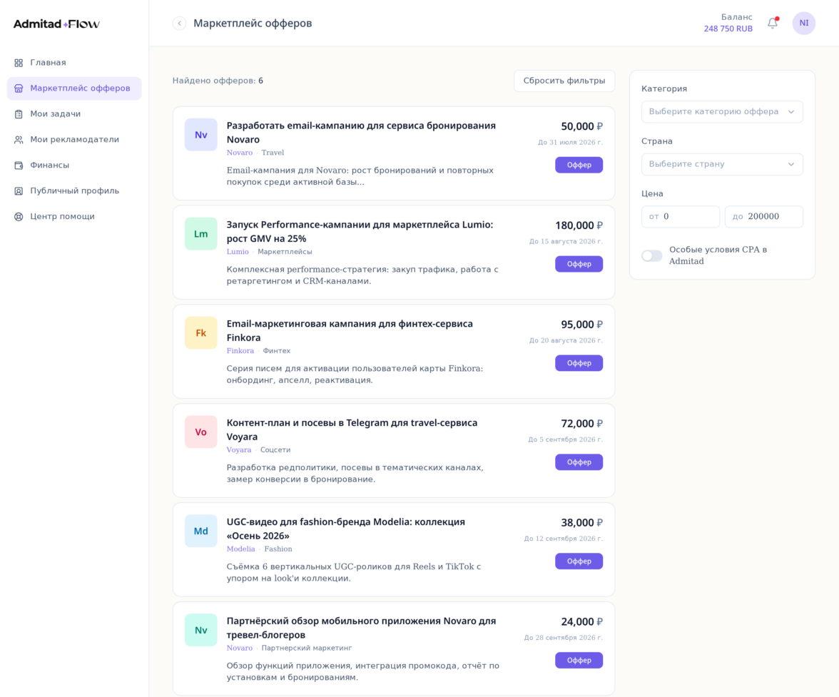Viewport: 839px width, 697px height.
Task: Open Финансы section
Action: pos(74,166)
